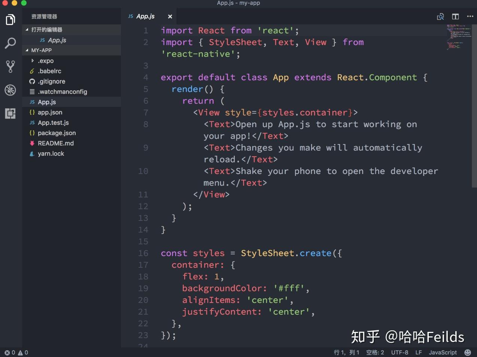Click the feedback smiley in the status bar
Screen dimensions: 477x357
(x=468, y=352)
